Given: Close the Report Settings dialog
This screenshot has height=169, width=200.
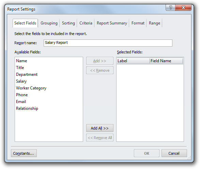Looking at the screenshot, I should (x=183, y=7).
